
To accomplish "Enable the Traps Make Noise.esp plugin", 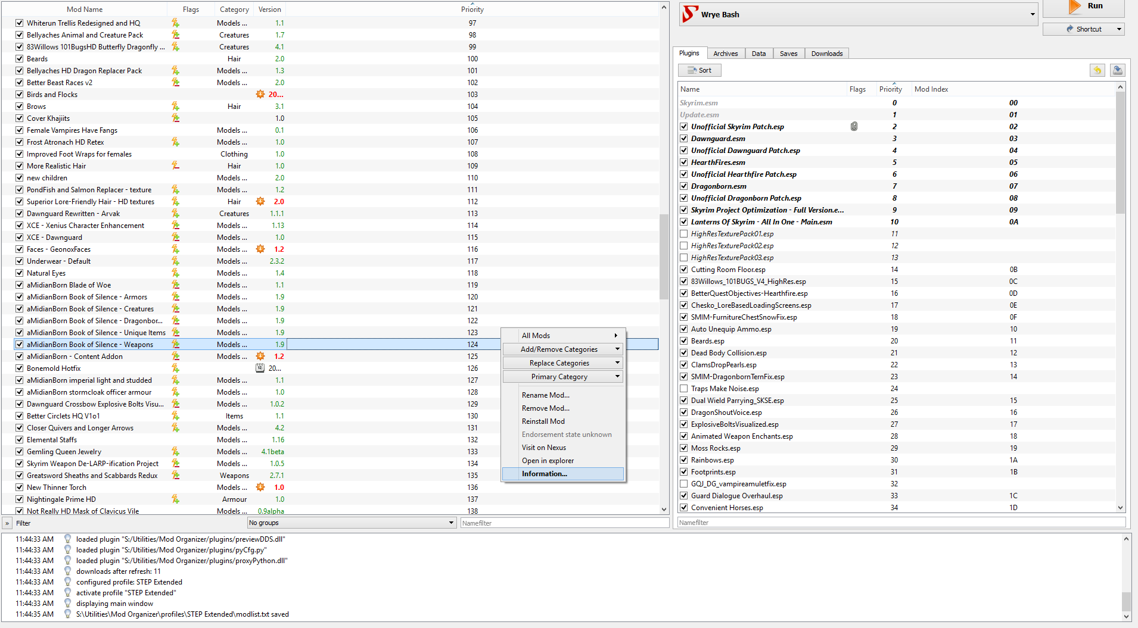I will coord(684,389).
